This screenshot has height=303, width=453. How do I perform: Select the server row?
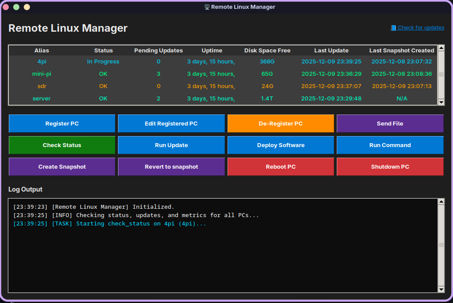[41, 98]
